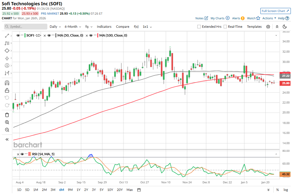The height and width of the screenshot is (195, 292).
Task: Select the measure range tool
Action: (x=7, y=73)
